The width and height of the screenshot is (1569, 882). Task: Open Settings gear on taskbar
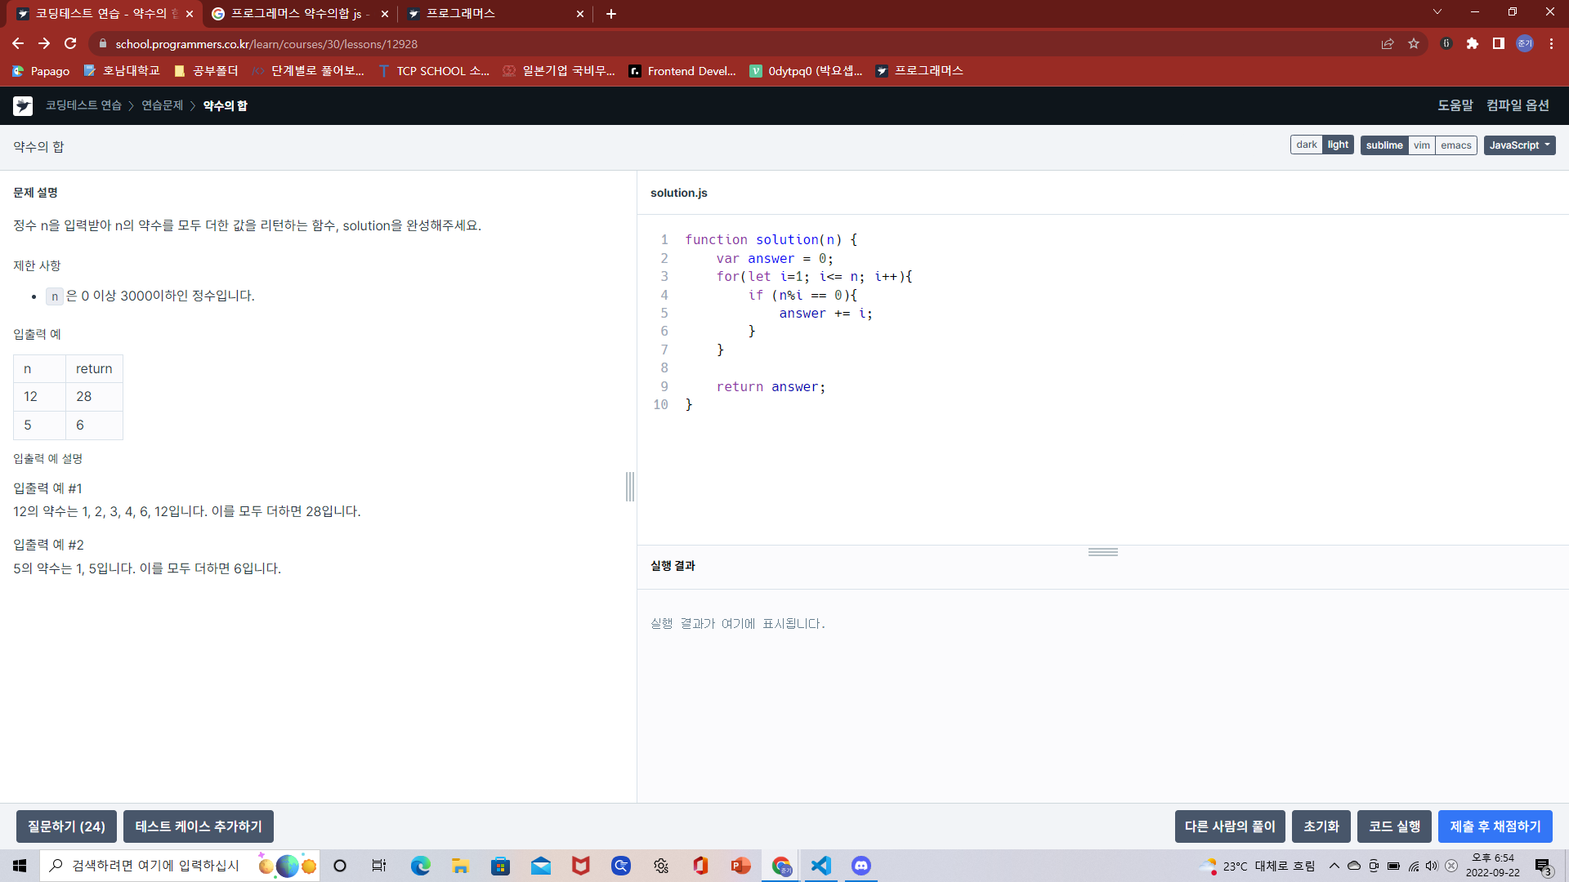(661, 866)
